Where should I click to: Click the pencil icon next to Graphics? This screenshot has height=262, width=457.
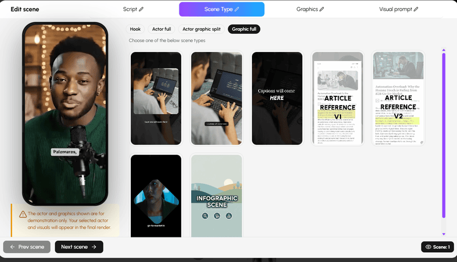[x=322, y=9]
